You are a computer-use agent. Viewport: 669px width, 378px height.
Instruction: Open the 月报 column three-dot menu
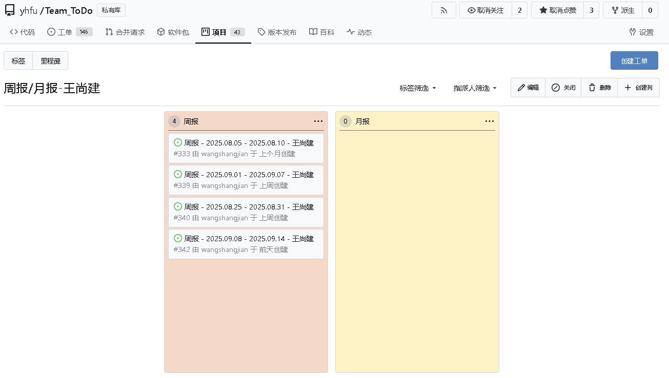click(489, 121)
